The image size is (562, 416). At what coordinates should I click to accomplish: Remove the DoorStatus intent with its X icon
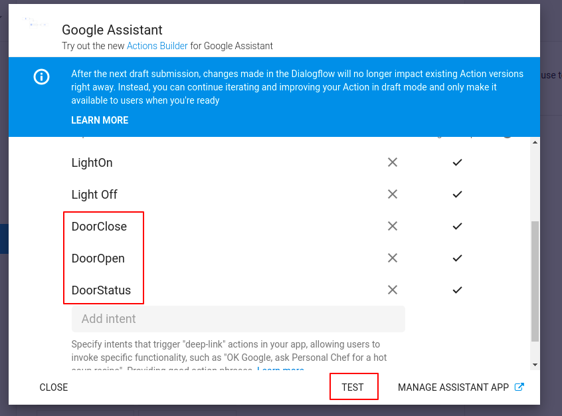click(393, 290)
